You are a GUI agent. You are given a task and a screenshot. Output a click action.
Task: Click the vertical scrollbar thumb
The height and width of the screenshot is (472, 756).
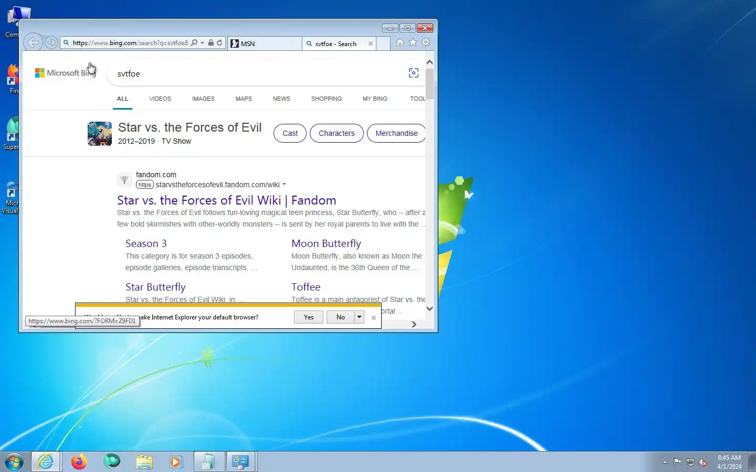pos(429,84)
